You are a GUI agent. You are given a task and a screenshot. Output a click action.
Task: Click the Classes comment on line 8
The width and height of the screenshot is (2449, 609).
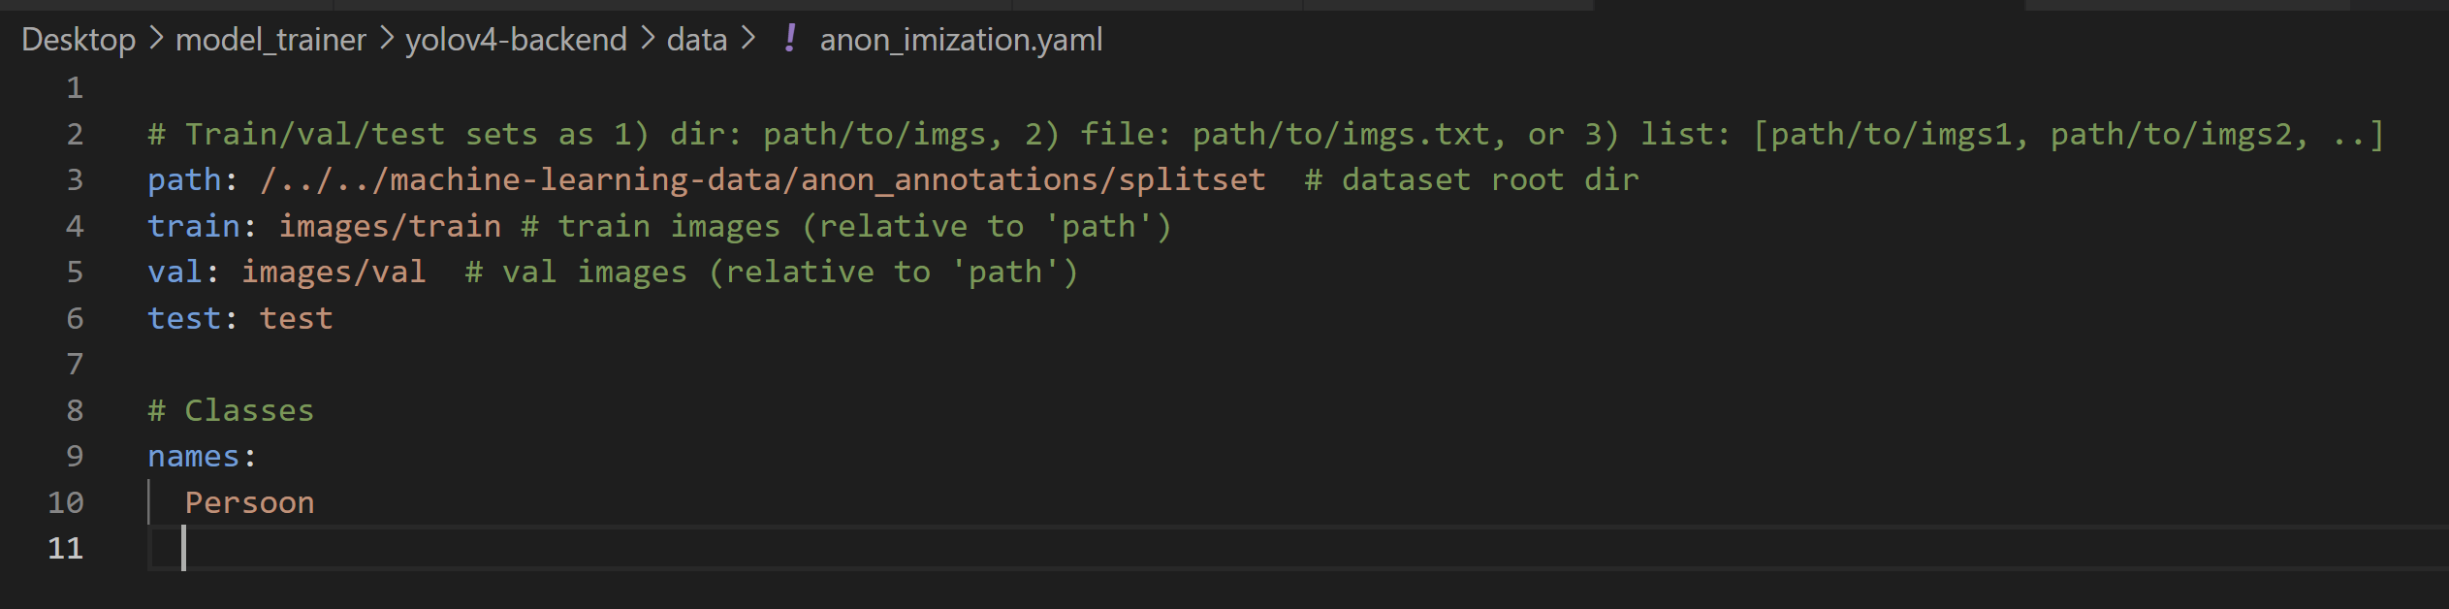click(230, 409)
